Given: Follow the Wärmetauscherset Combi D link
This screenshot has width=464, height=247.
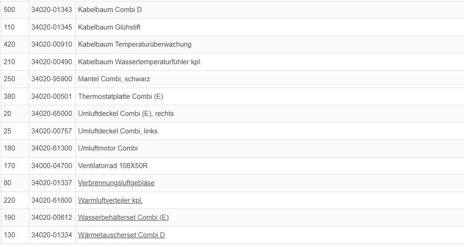Looking at the screenshot, I should click(121, 235).
